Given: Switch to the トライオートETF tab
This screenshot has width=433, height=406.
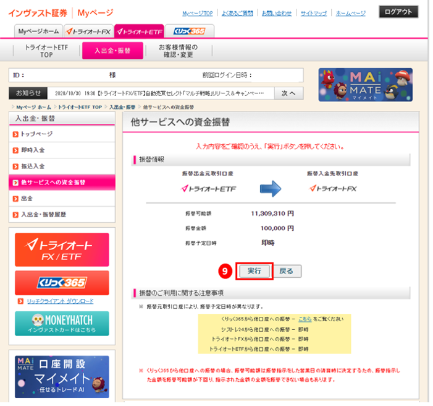Looking at the screenshot, I should point(139,32).
